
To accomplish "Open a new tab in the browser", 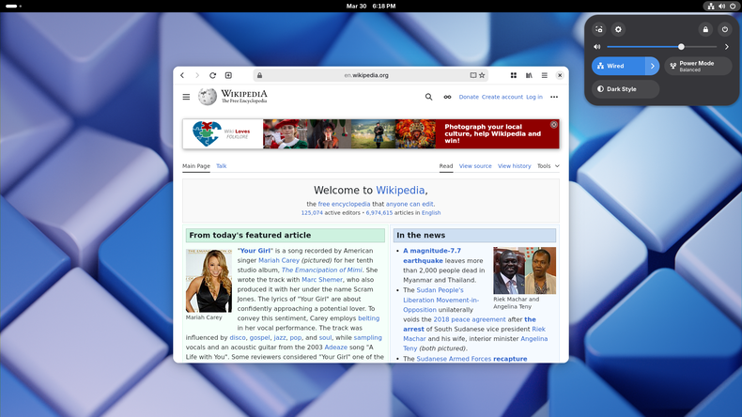I will pyautogui.click(x=228, y=75).
